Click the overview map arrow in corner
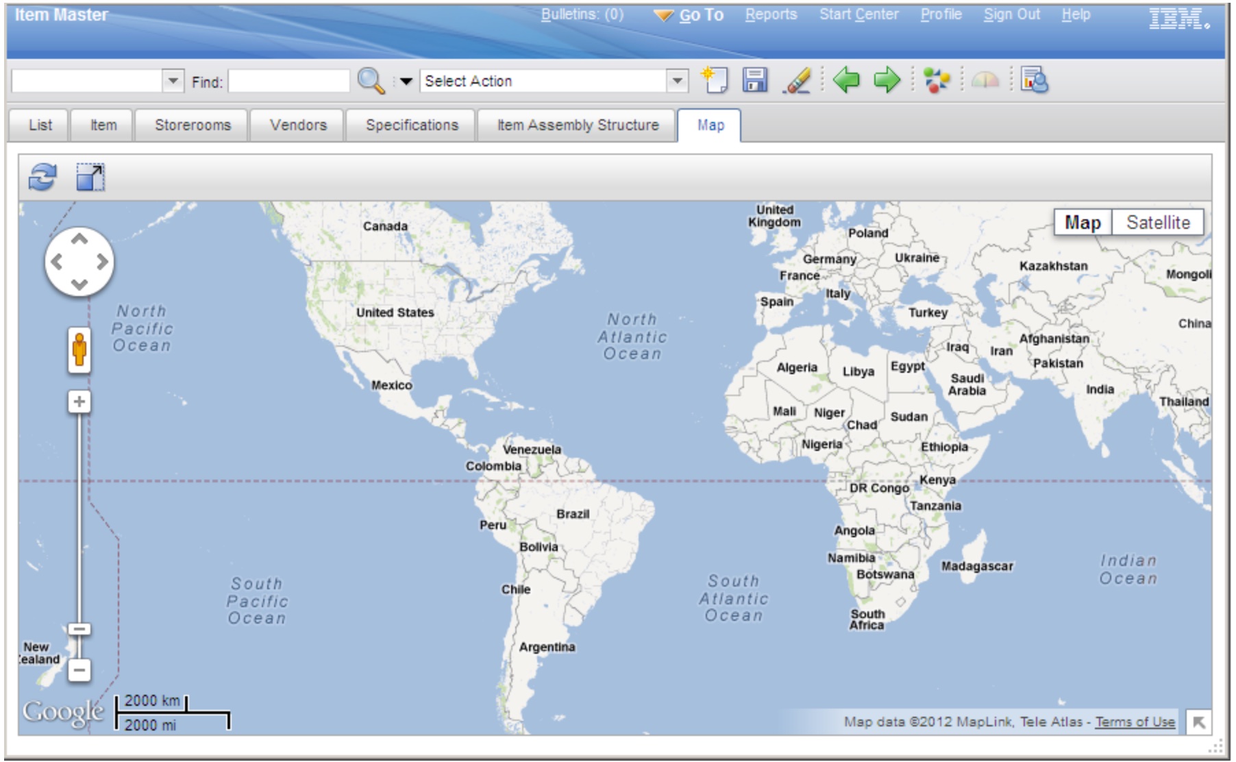The width and height of the screenshot is (1236, 762). coord(1199,722)
